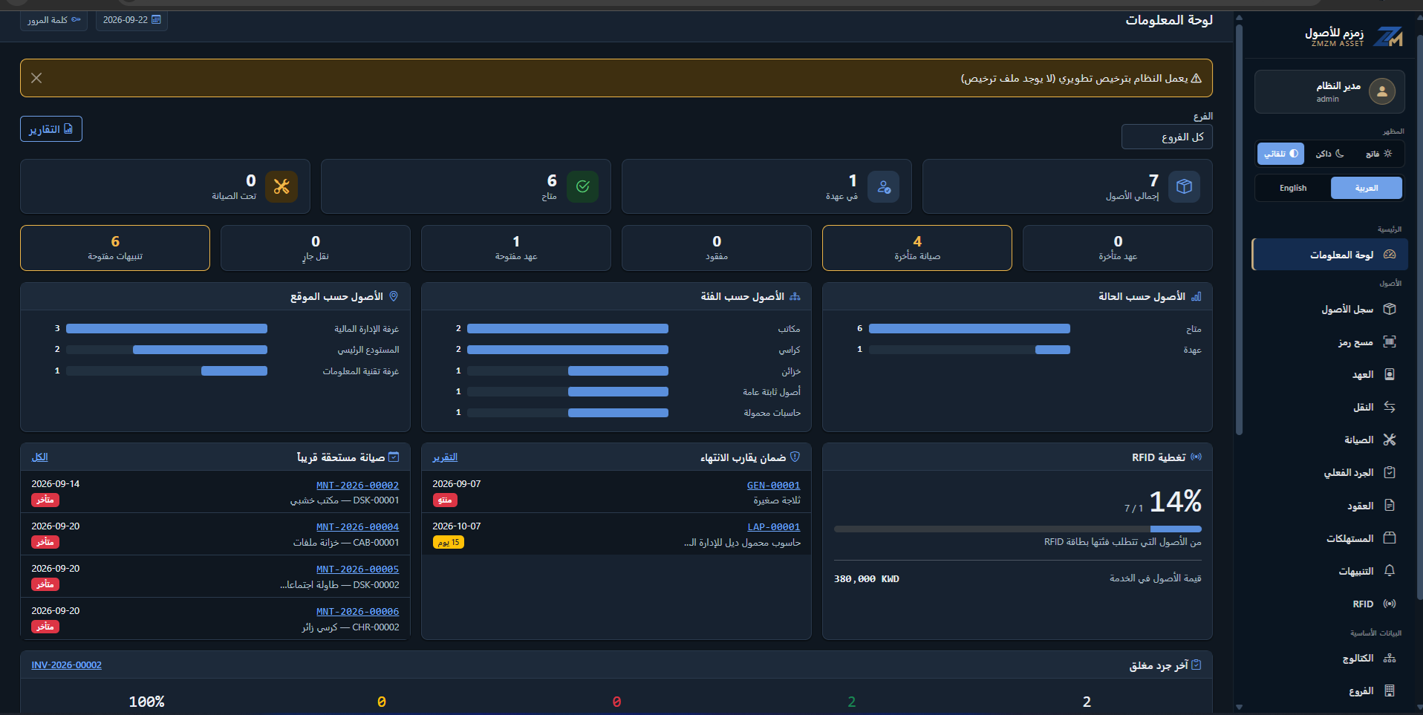
Task: Click the الكتالوج hierarchy icon
Action: click(1390, 658)
